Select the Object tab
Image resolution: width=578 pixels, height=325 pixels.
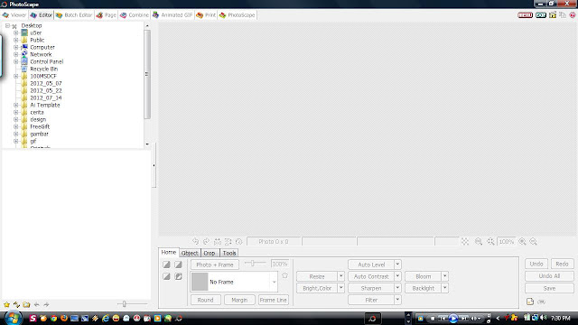click(190, 253)
